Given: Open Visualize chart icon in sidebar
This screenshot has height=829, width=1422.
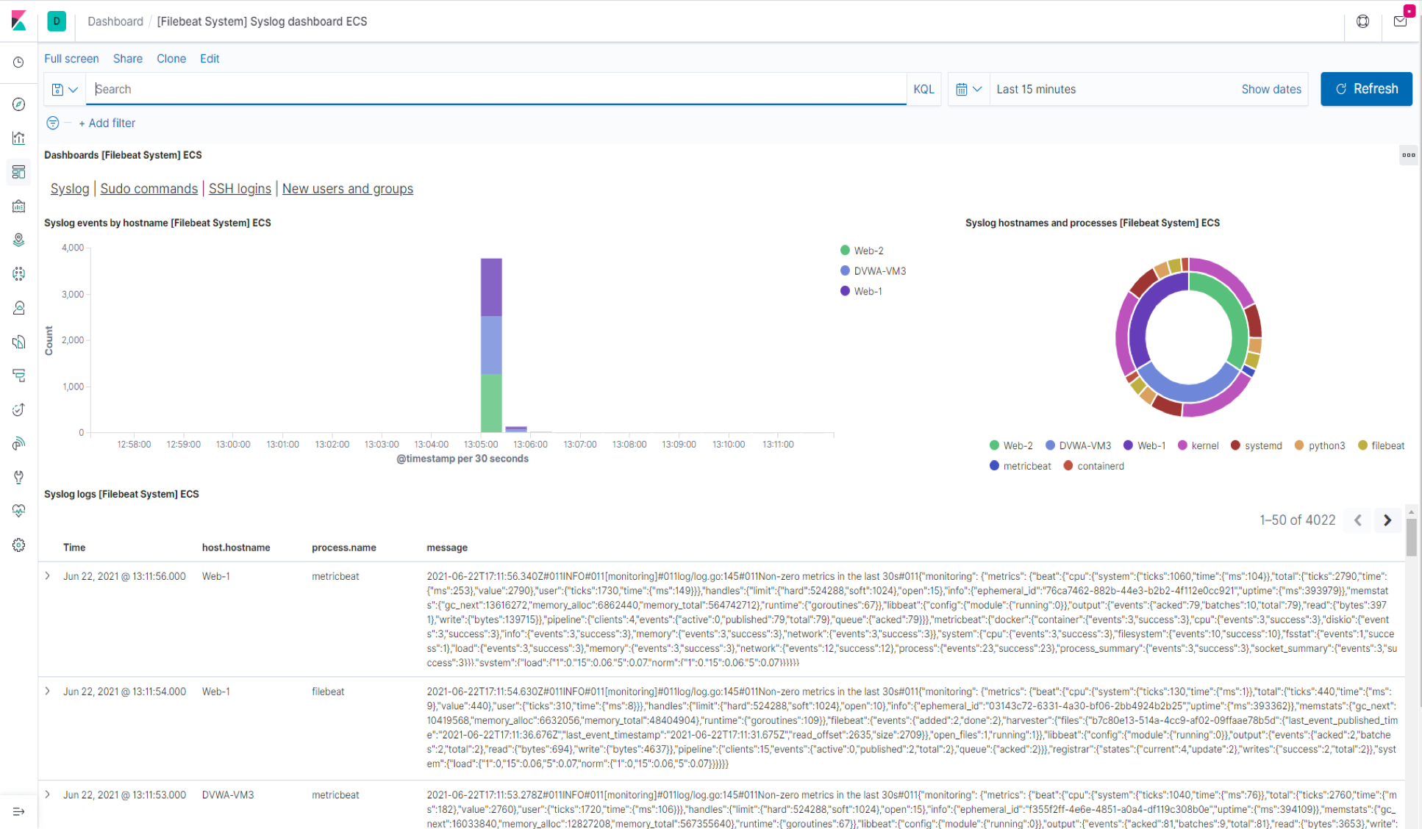Looking at the screenshot, I should (x=19, y=138).
